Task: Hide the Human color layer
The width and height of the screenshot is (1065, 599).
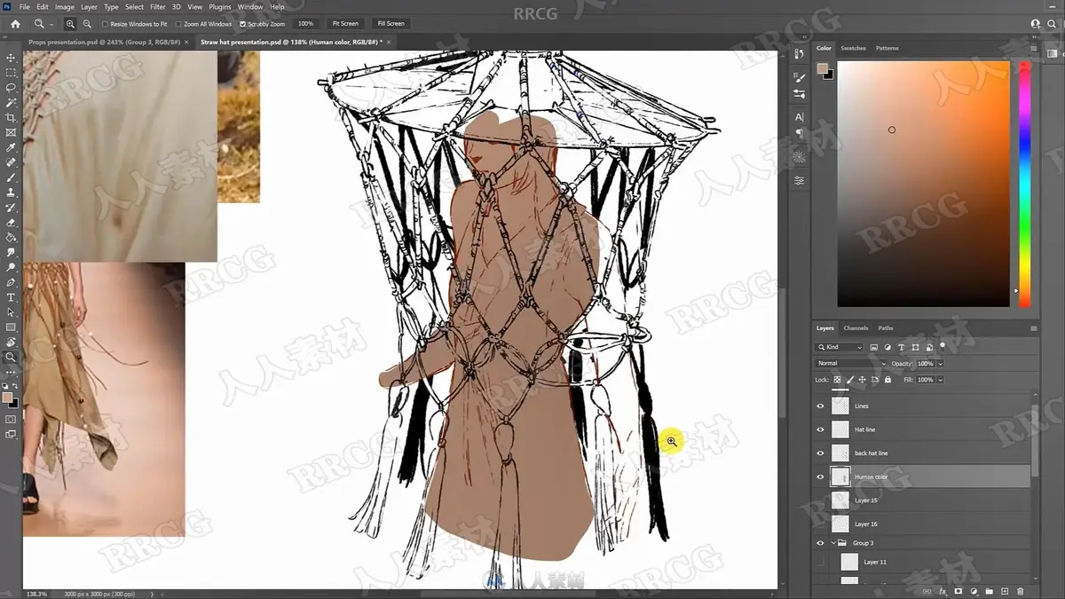Action: click(820, 477)
